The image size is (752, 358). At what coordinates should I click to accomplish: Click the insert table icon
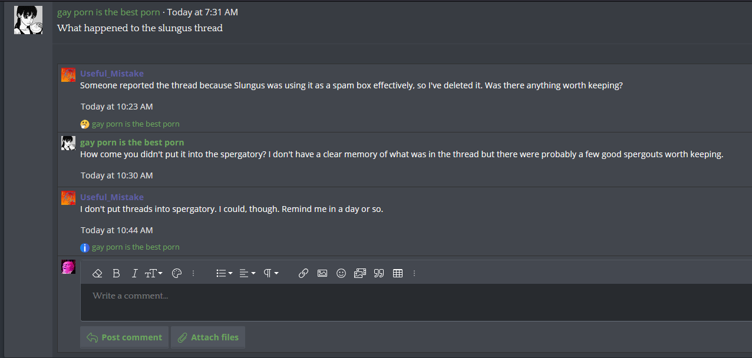398,273
